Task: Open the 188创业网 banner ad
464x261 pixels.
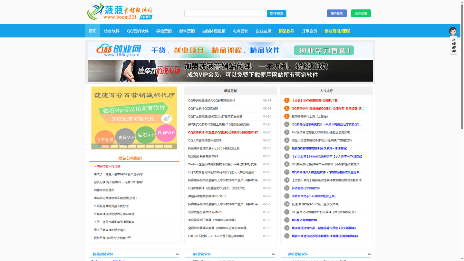Action: click(x=230, y=50)
